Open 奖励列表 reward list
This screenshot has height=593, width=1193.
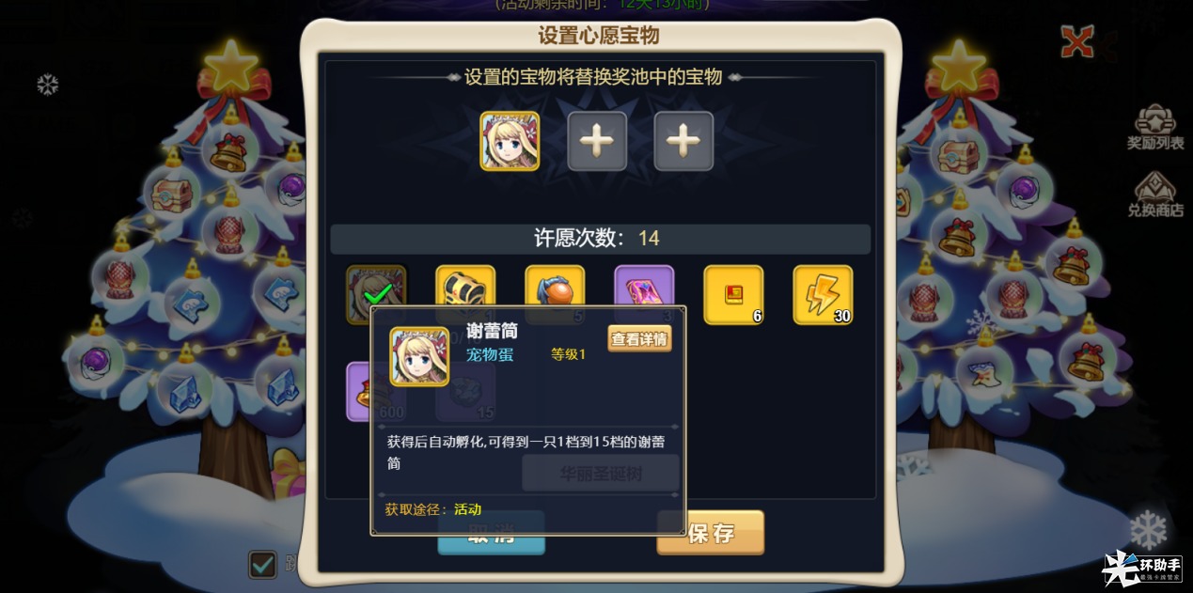pyautogui.click(x=1155, y=127)
